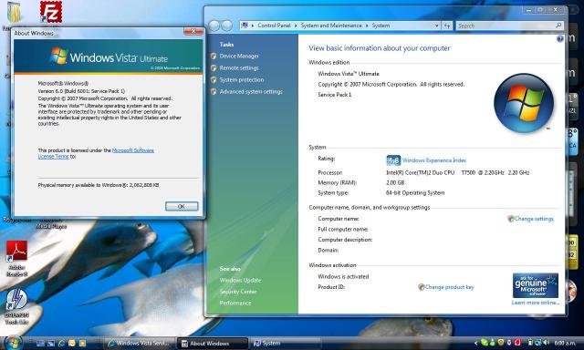Click the red icon in the system tray
Image resolution: width=584 pixels, height=350 pixels.
517,343
